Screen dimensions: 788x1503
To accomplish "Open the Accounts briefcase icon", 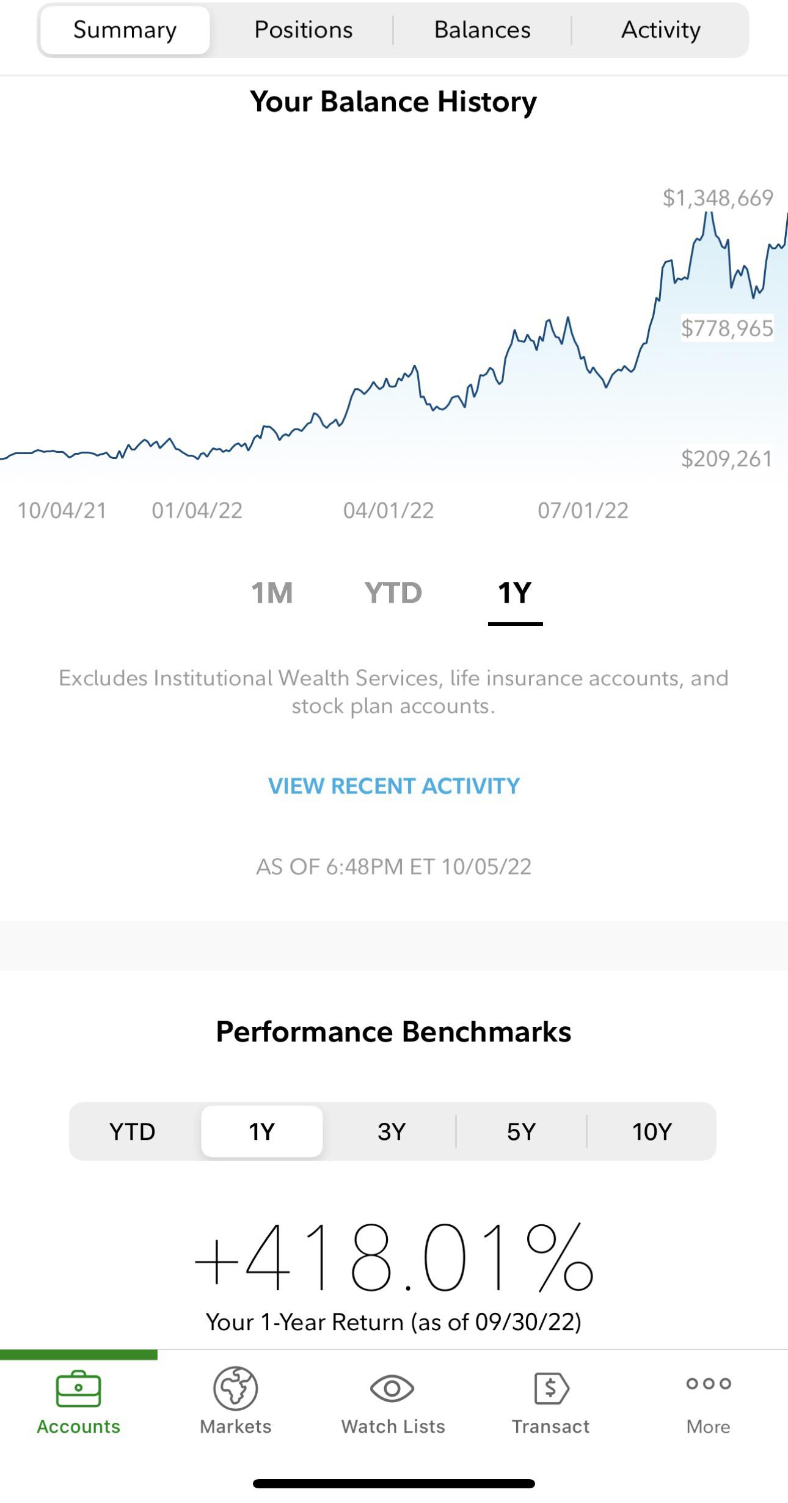I will (x=78, y=1389).
